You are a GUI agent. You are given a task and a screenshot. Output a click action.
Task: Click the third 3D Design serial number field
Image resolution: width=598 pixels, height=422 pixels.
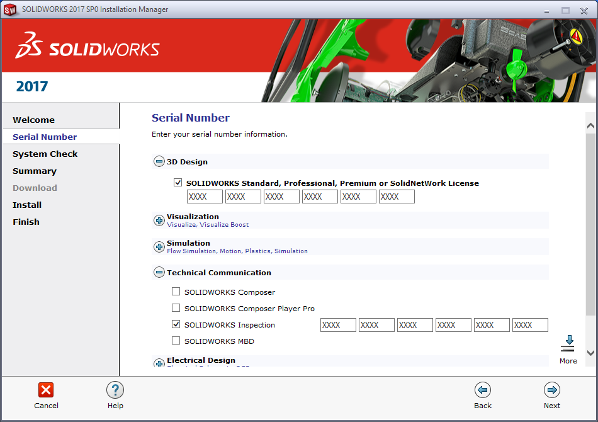click(x=281, y=197)
